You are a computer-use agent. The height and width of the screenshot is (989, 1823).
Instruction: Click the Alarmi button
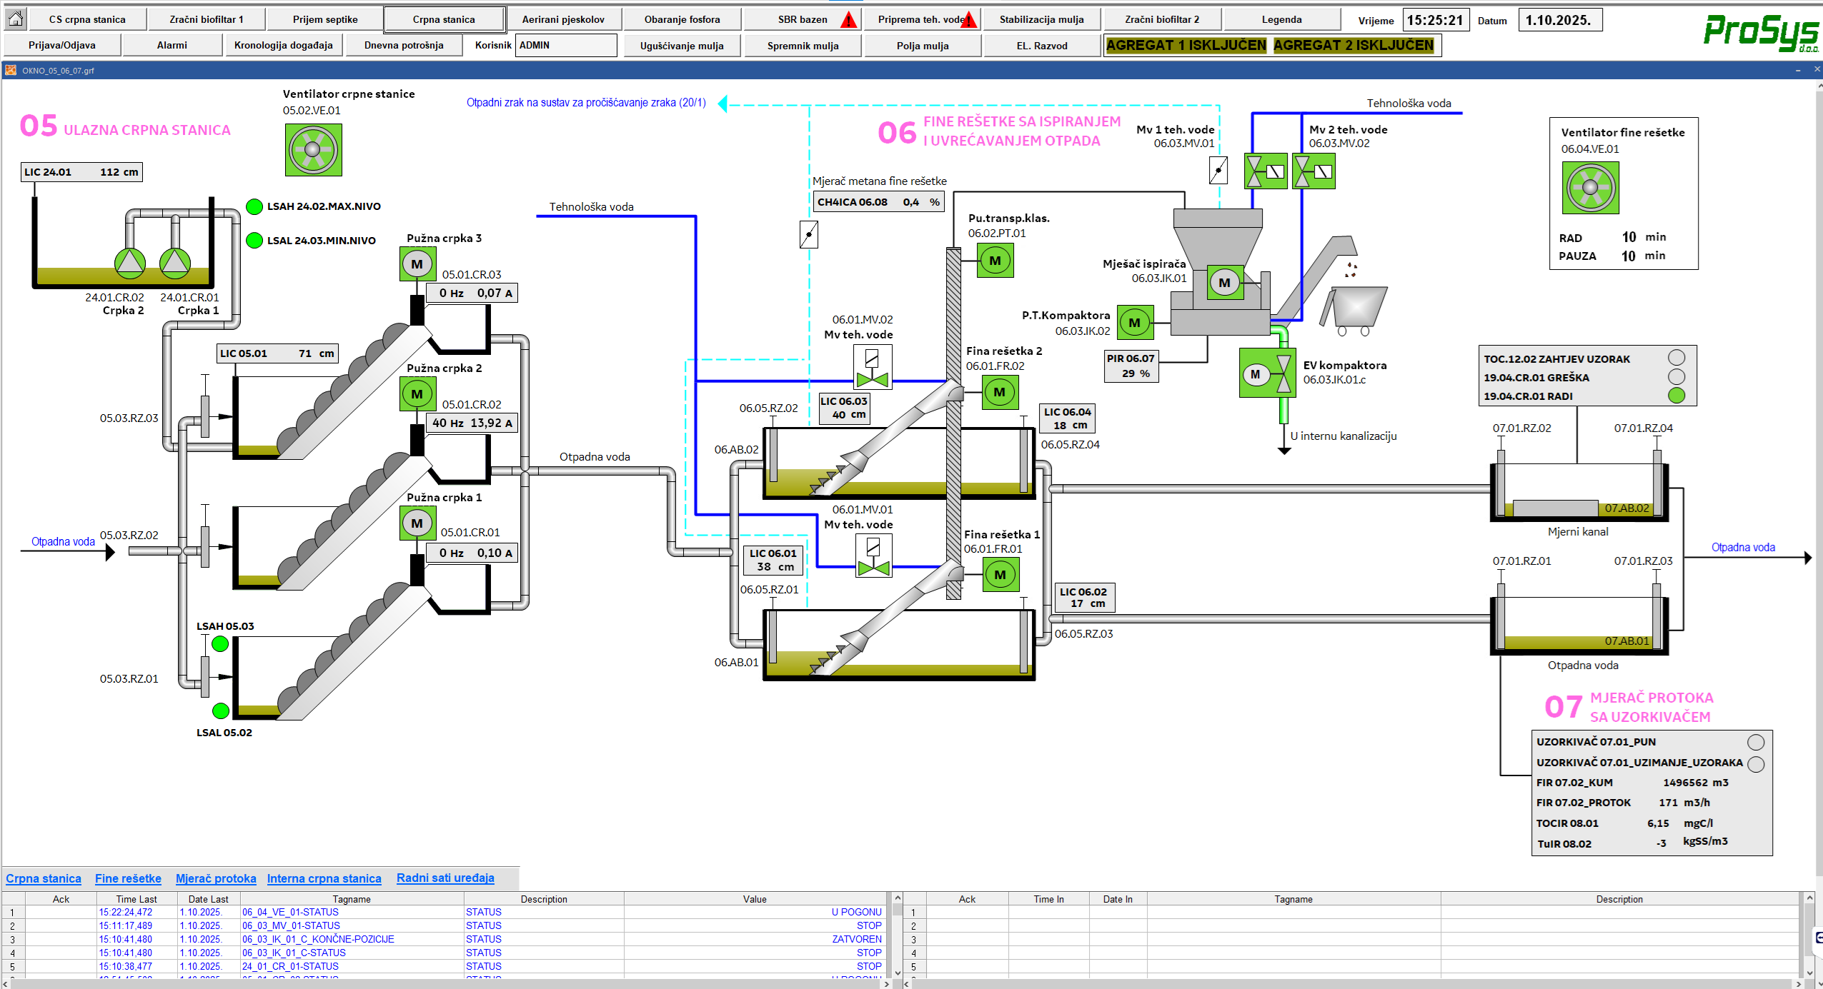coord(172,45)
